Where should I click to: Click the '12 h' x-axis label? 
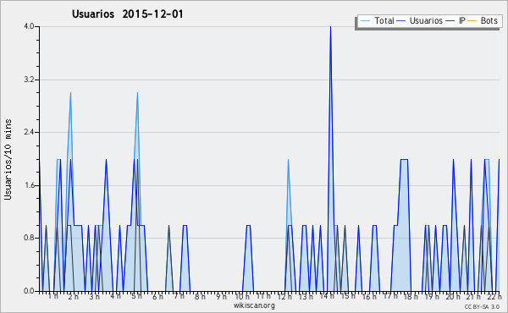coord(284,296)
